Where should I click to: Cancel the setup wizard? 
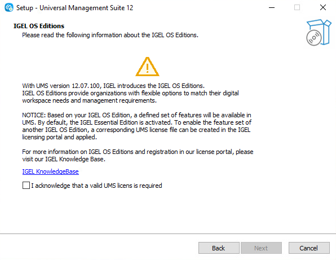[309, 248]
